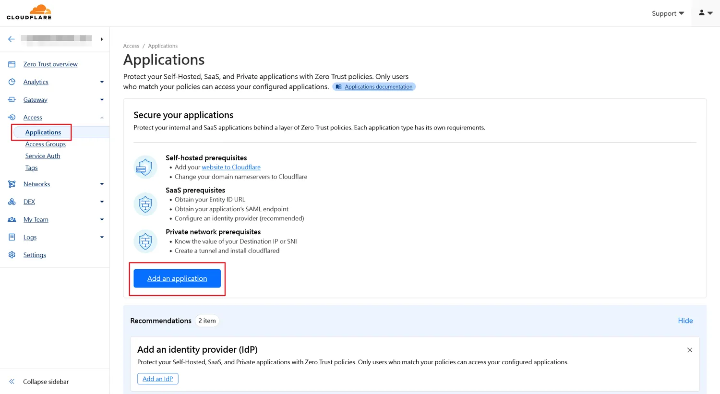
Task: Click the Zero Trust overview window icon
Action: pos(12,64)
